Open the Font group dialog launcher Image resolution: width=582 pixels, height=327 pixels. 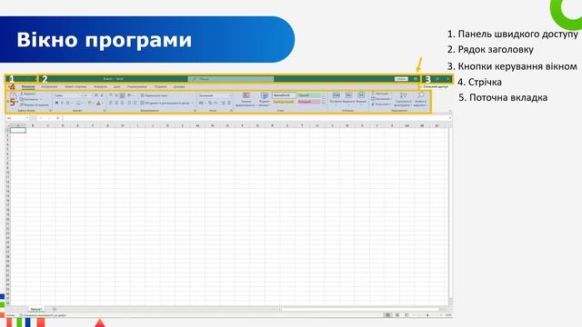pos(105,111)
